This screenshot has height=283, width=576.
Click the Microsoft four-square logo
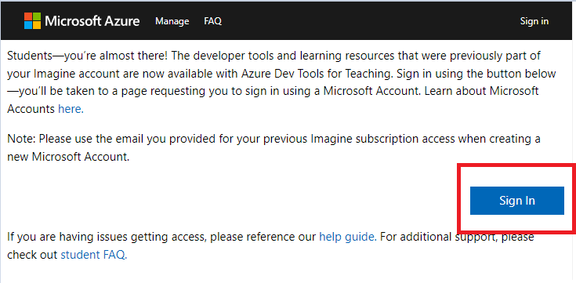pyautogui.click(x=32, y=21)
